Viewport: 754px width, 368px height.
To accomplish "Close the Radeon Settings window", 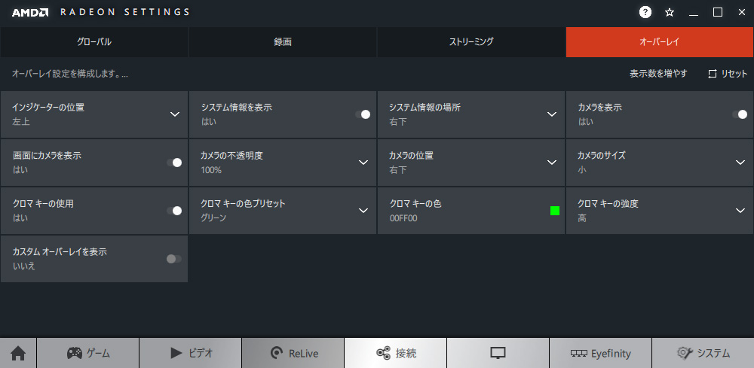I will pos(741,13).
